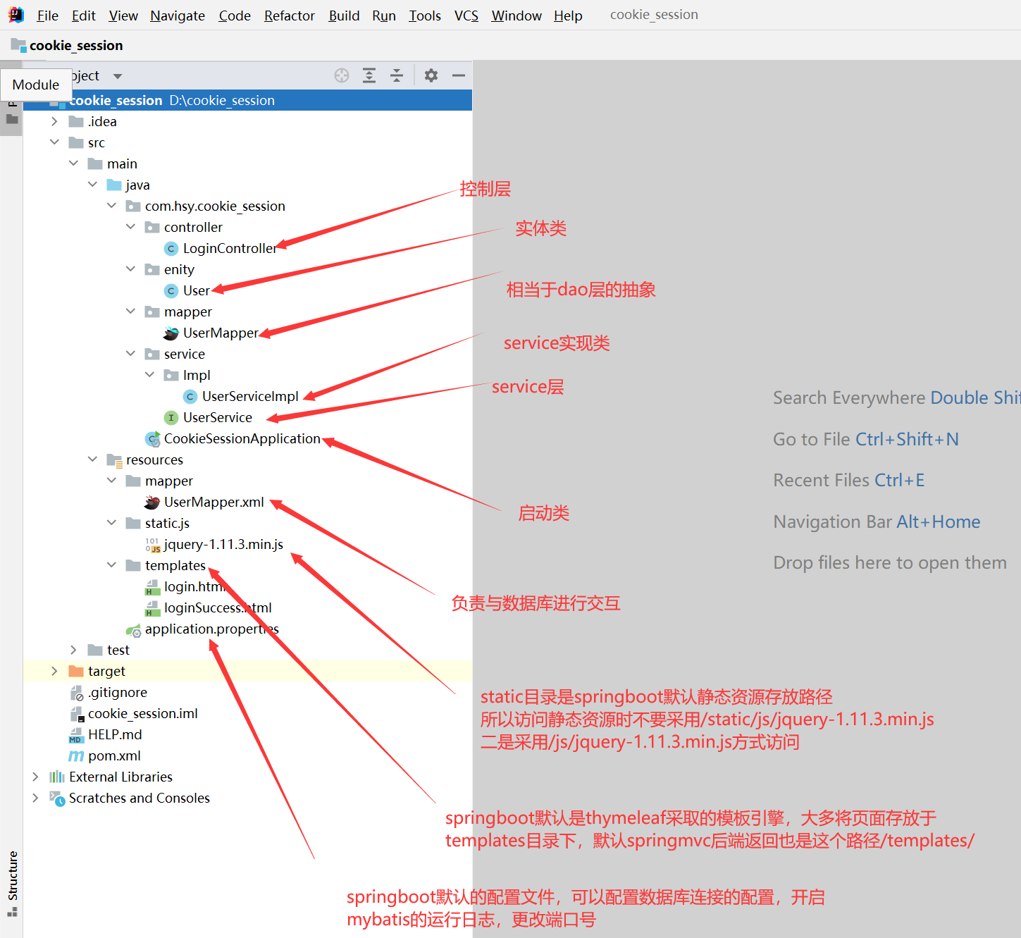The width and height of the screenshot is (1021, 938).
Task: Click the 'Recent Files' hint text
Action: tap(822, 480)
